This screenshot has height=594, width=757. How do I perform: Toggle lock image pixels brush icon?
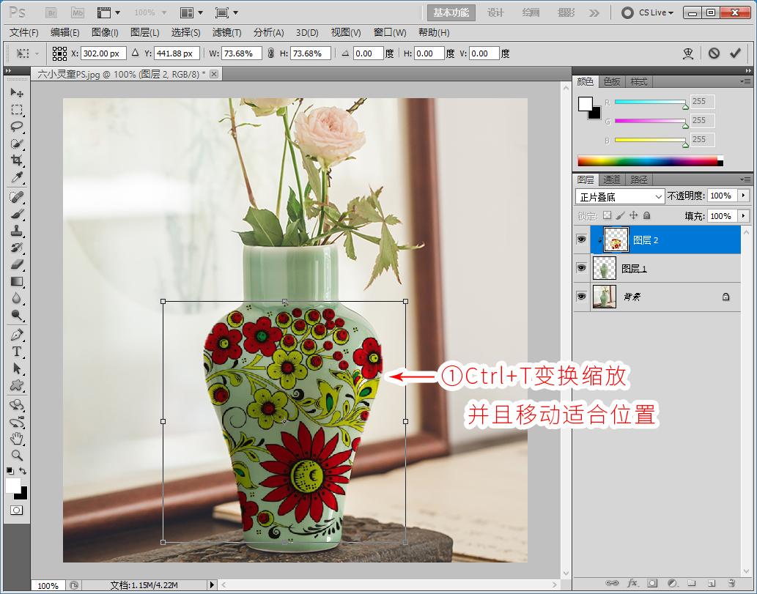tap(621, 215)
